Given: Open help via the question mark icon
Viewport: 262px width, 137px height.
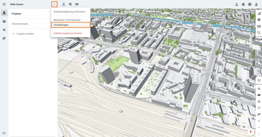Looking at the screenshot, I should [250, 4].
